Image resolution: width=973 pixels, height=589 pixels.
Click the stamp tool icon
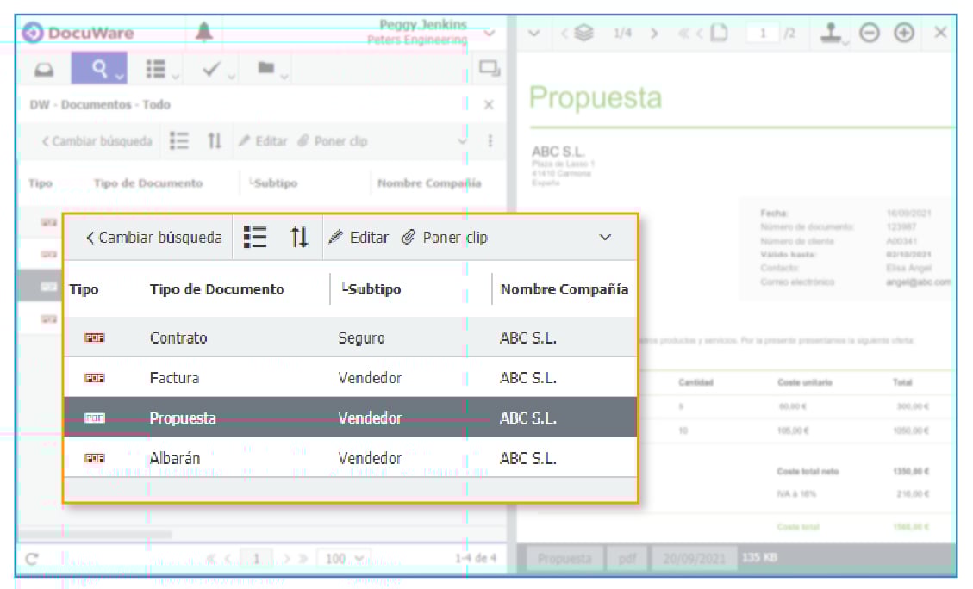[830, 33]
